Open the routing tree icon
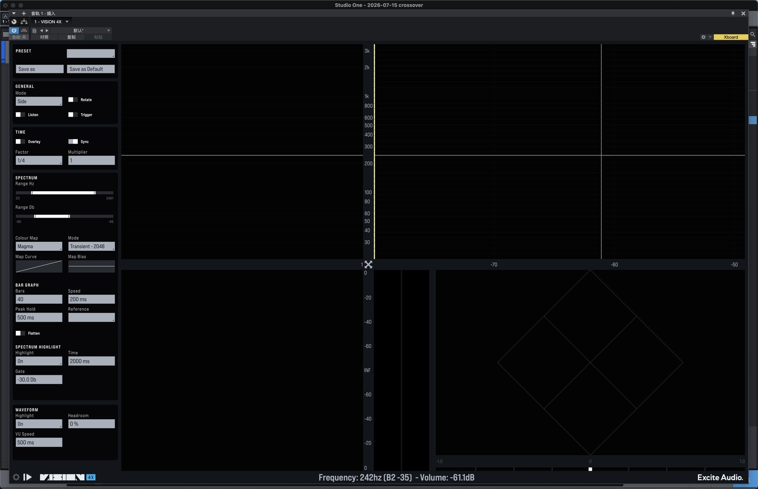This screenshot has height=489, width=758. click(24, 22)
